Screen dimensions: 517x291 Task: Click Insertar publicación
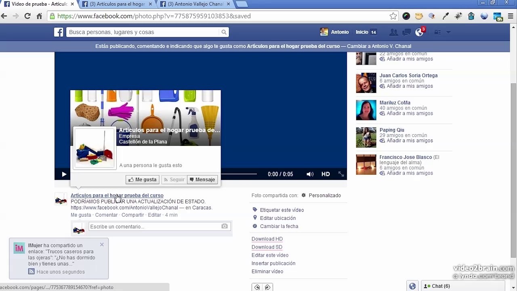point(273,263)
